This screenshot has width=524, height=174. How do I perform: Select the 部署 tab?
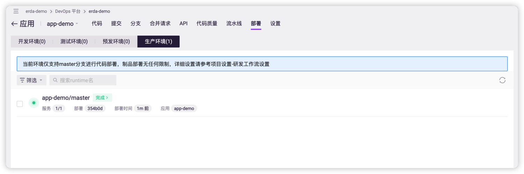coord(256,23)
